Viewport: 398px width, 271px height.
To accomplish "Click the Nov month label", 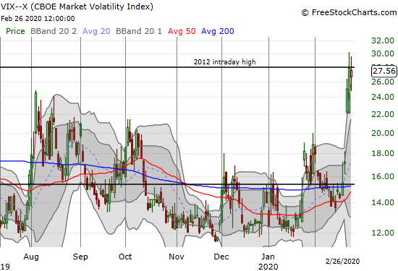I will click(177, 257).
